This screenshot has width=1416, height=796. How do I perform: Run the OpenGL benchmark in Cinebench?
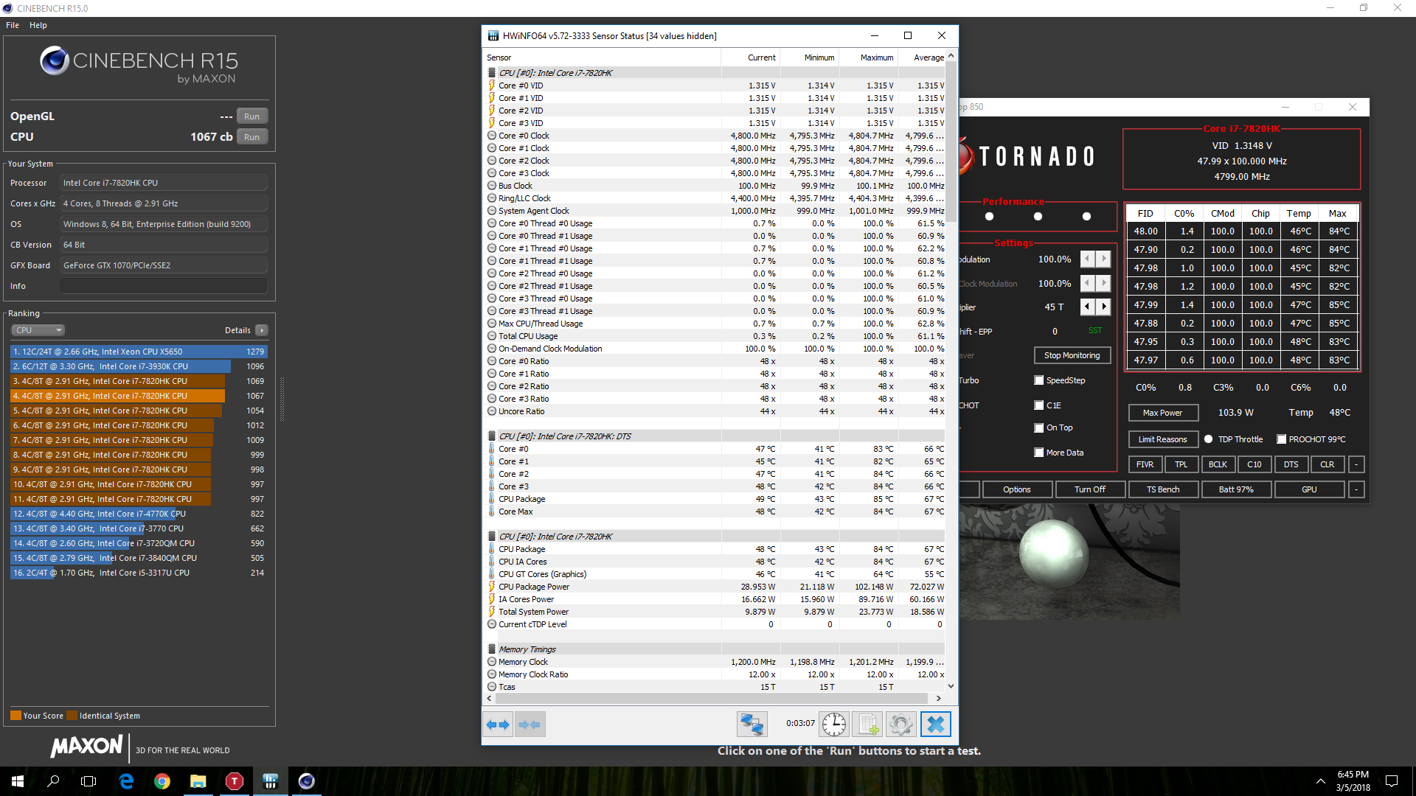[x=252, y=116]
